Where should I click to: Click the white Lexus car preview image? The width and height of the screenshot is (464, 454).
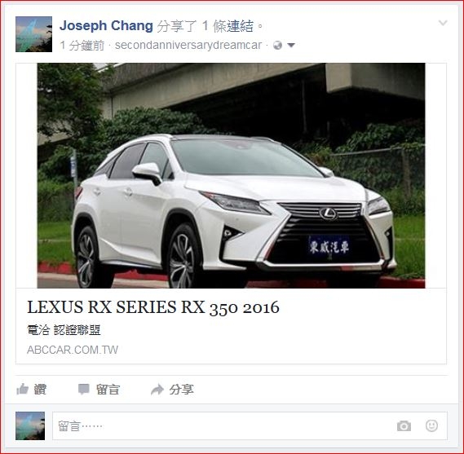point(231,175)
